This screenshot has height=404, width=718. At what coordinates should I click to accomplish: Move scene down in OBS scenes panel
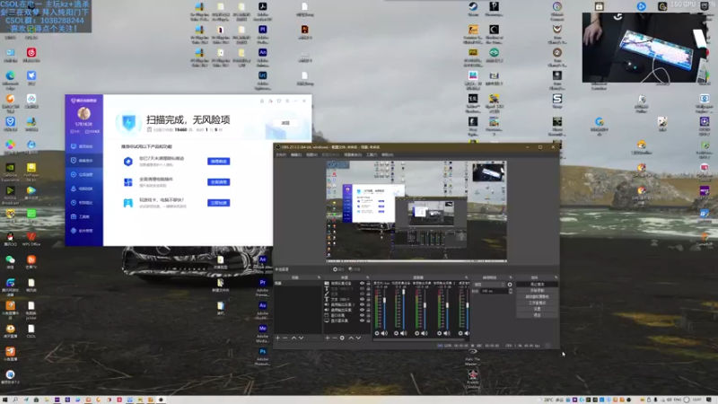coord(301,338)
